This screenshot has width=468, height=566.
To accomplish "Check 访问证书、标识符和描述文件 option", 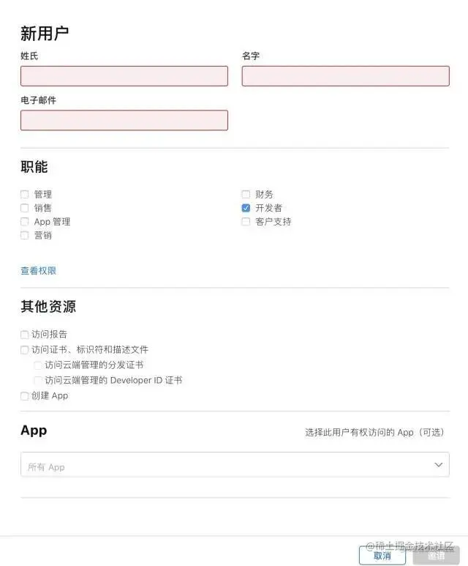I will click(x=25, y=350).
